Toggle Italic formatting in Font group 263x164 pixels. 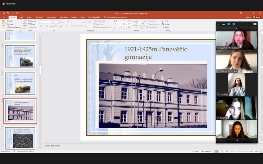pos(44,26)
